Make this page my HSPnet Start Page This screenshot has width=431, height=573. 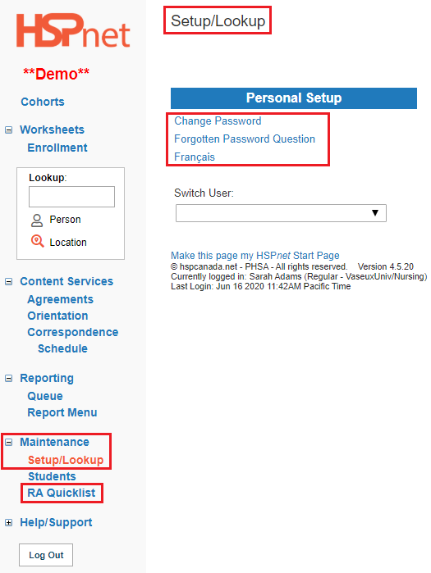(x=255, y=255)
